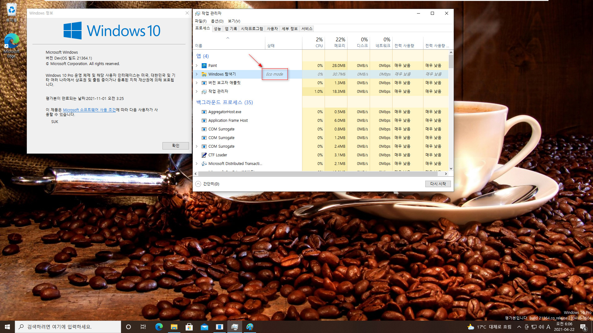Expand the 버전 보고자 애플릿 group
This screenshot has height=333, width=593.
(x=197, y=83)
